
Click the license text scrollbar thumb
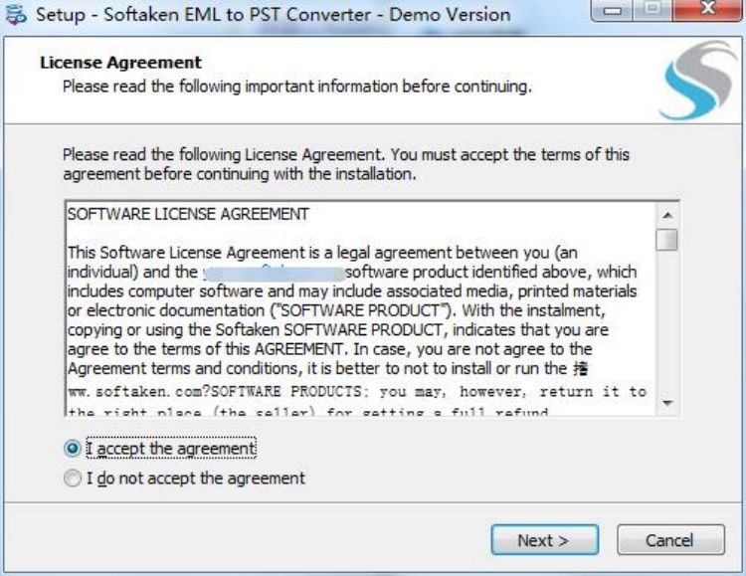click(667, 239)
